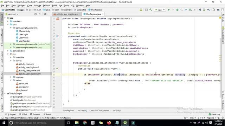225x126 pixels.
Task: Open Chrome from the taskbar
Action: pyautogui.click(x=85, y=123)
